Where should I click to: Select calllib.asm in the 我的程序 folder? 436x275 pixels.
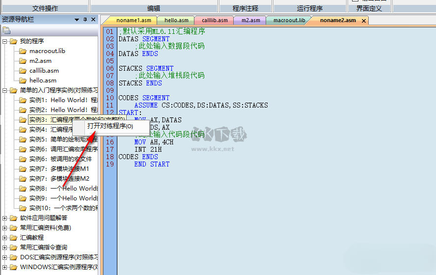(44, 71)
